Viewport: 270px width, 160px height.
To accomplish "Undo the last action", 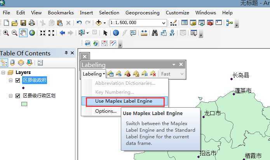I will 79,22.
